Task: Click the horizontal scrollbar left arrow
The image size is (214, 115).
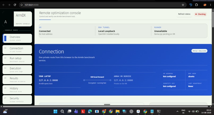Action: pyautogui.click(x=1, y=107)
